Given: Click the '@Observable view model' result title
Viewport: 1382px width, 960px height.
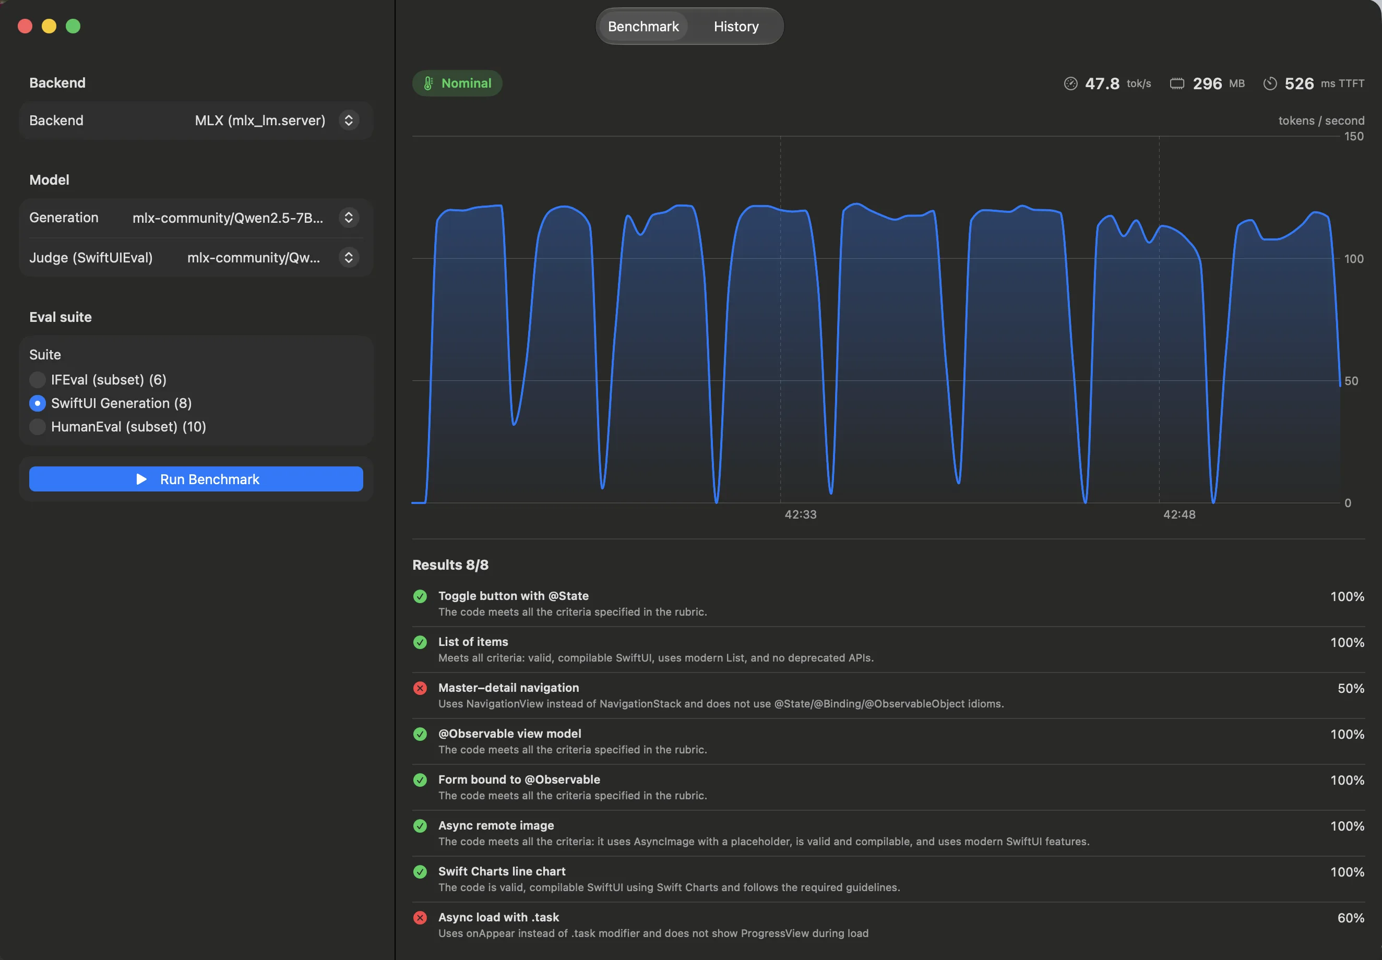Looking at the screenshot, I should [x=509, y=733].
